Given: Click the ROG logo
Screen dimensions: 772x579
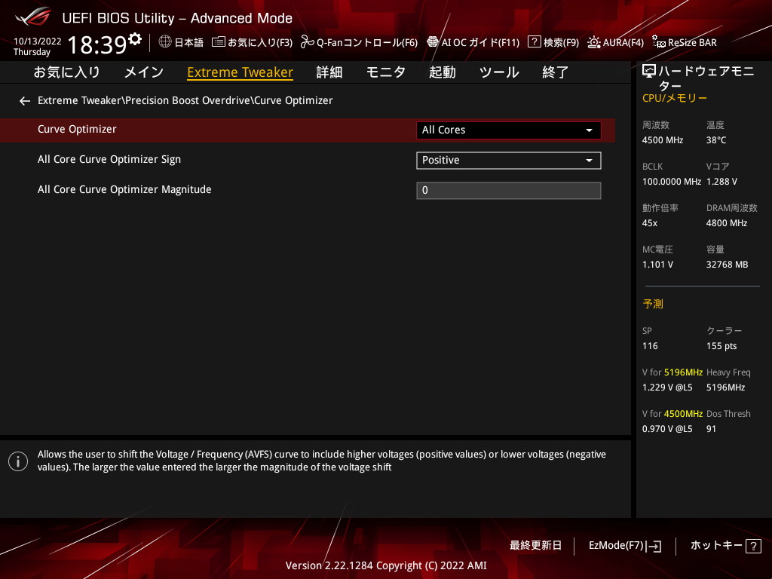Looking at the screenshot, I should (33, 17).
